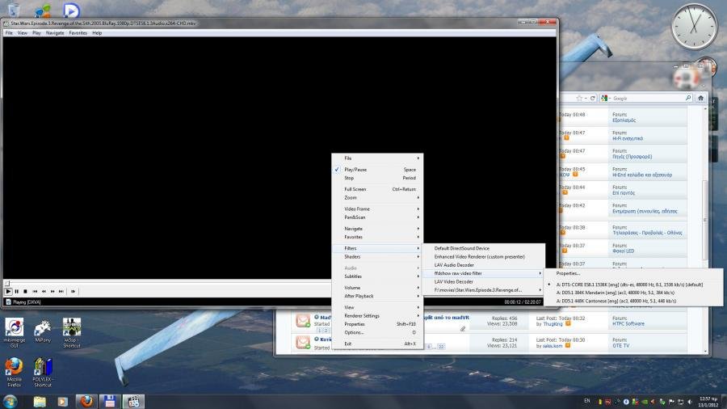Click the frame step button
This screenshot has height=409, width=727.
click(x=73, y=291)
